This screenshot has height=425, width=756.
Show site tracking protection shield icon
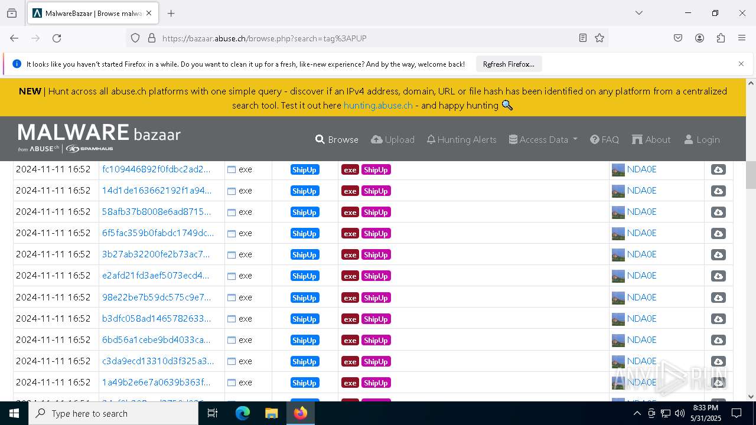(135, 38)
